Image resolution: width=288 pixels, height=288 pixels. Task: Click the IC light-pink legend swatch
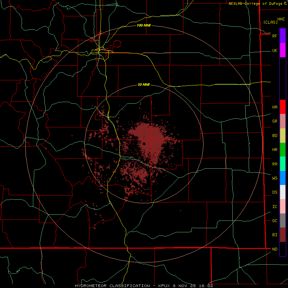(x=283, y=206)
